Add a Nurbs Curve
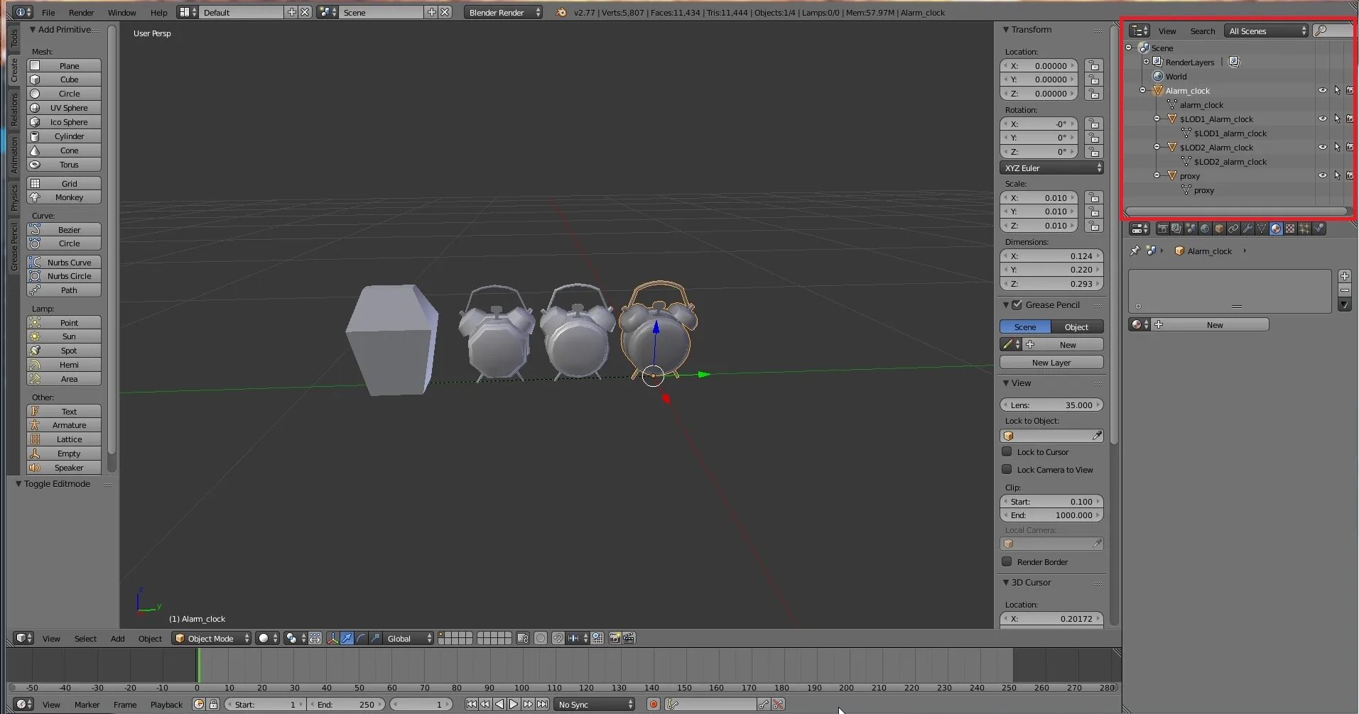This screenshot has height=714, width=1359. tap(64, 262)
